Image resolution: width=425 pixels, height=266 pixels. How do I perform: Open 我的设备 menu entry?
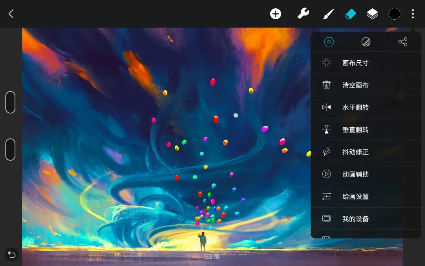[x=366, y=218]
